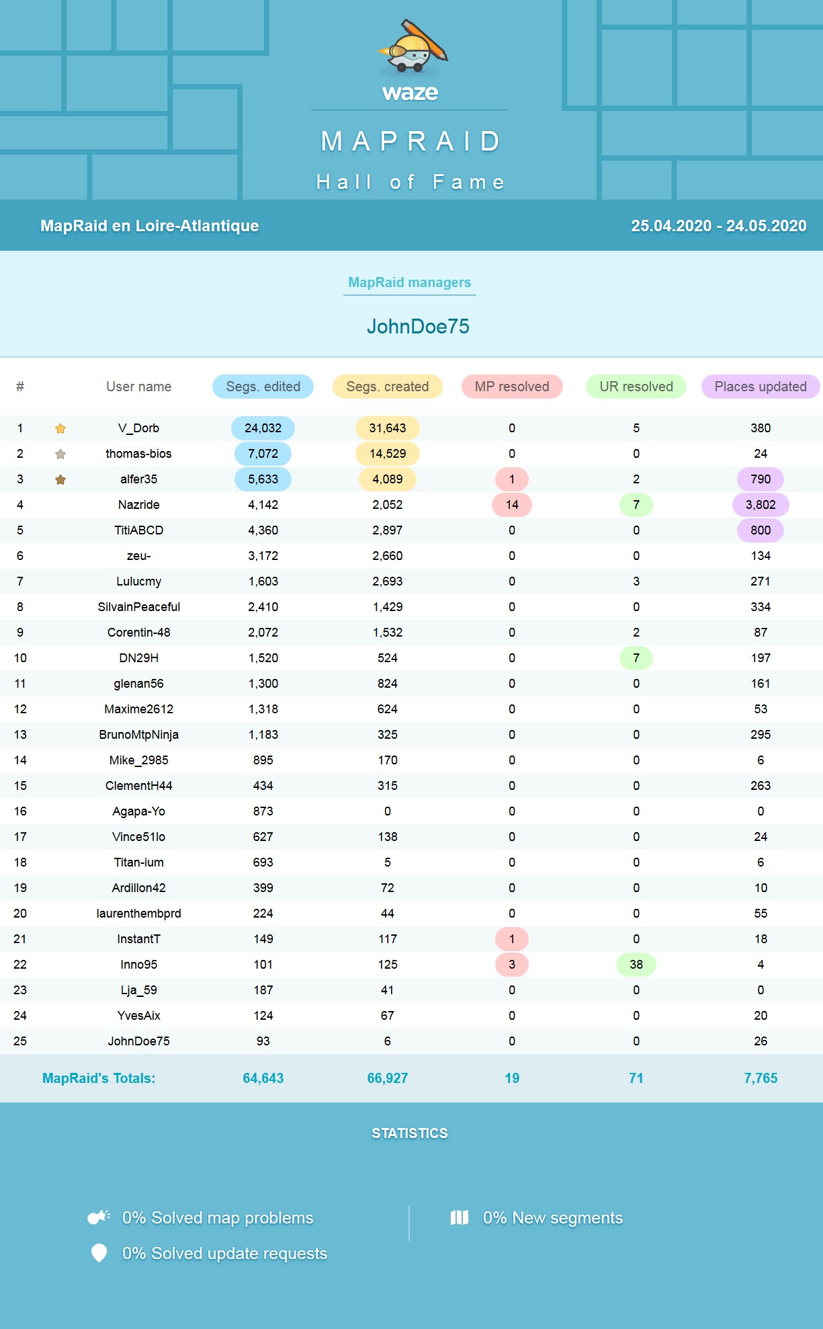The width and height of the screenshot is (823, 1329).
Task: Click the bronze star beside alfer35
Action: pyautogui.click(x=60, y=479)
